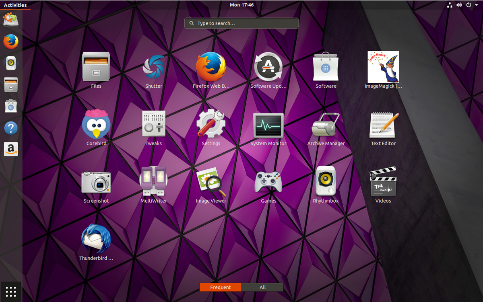Open Rhythmbox from the app grid
The width and height of the screenshot is (483, 302).
tap(326, 182)
